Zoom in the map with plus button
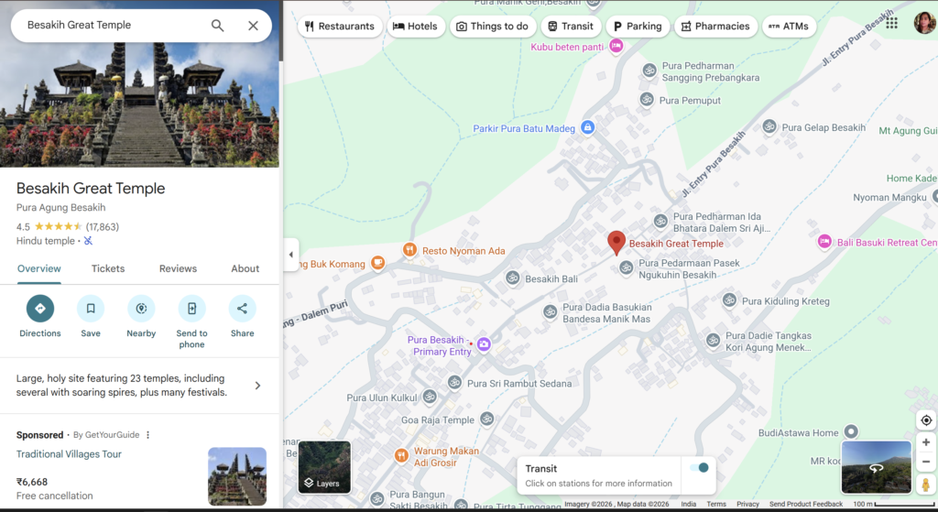 pyautogui.click(x=926, y=442)
